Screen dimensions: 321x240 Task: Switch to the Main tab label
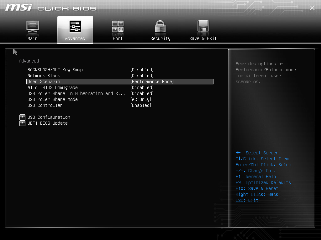(33, 38)
